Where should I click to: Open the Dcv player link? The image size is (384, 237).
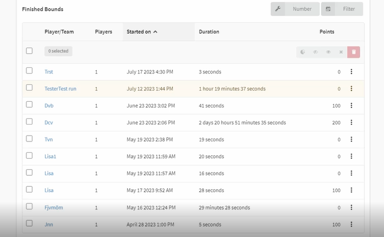[48, 122]
